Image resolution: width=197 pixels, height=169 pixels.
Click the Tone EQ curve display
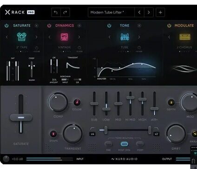pyautogui.click(x=126, y=68)
